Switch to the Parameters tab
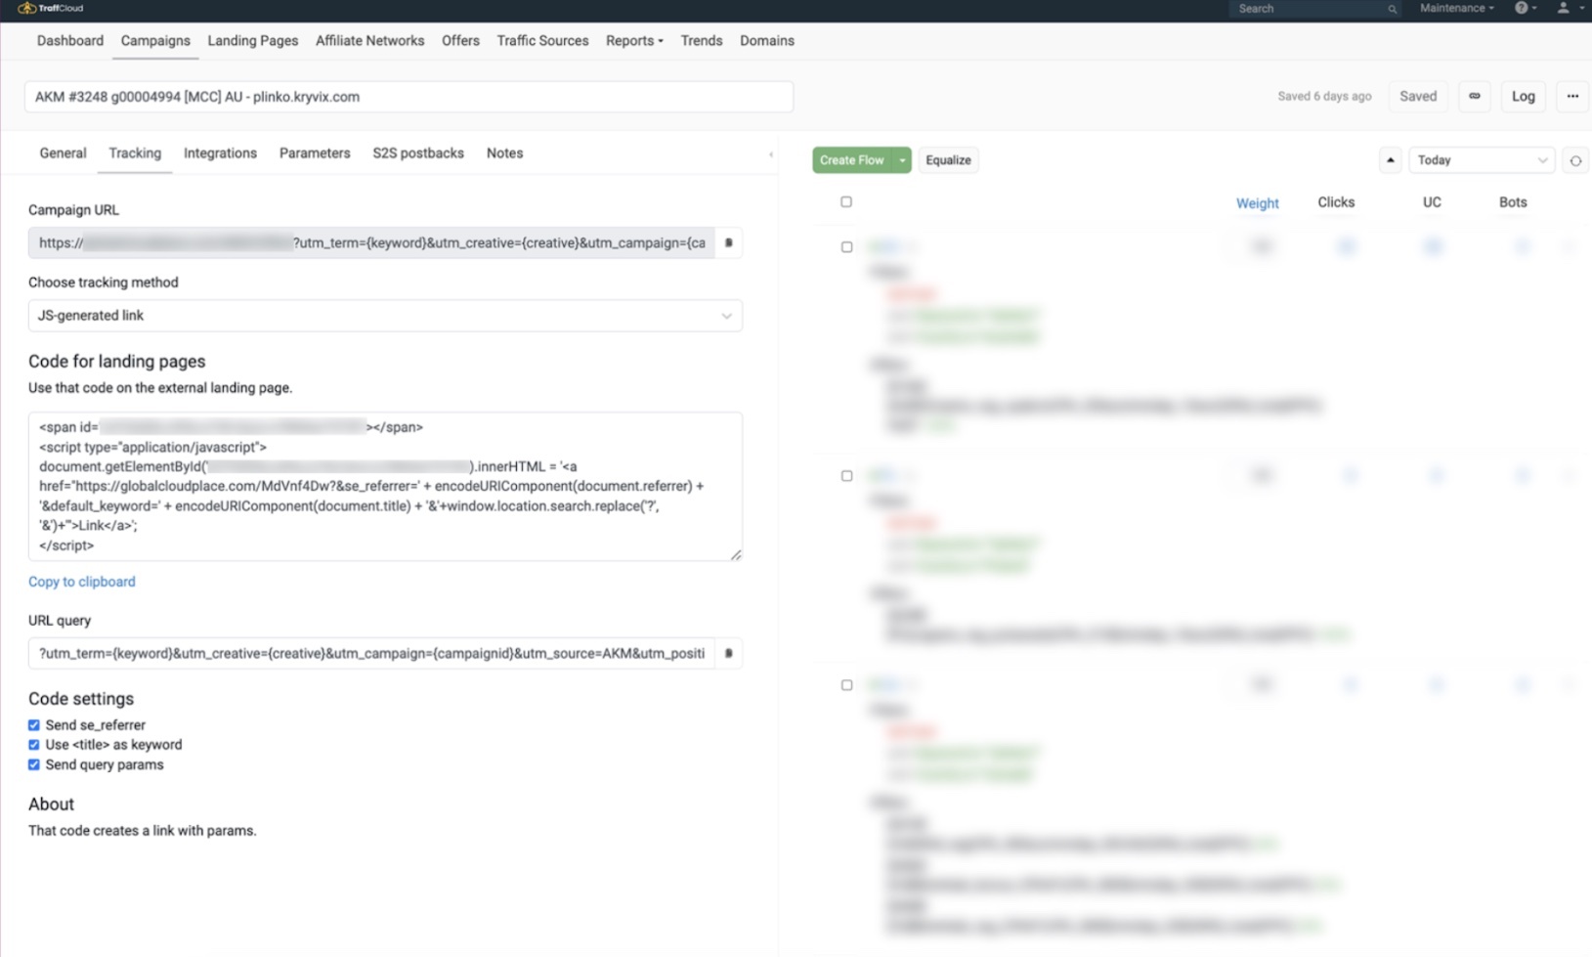 [x=315, y=153]
